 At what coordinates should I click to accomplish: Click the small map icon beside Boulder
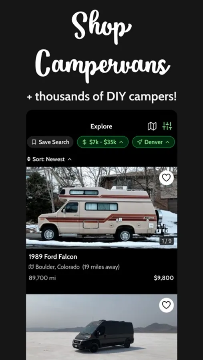click(x=31, y=267)
